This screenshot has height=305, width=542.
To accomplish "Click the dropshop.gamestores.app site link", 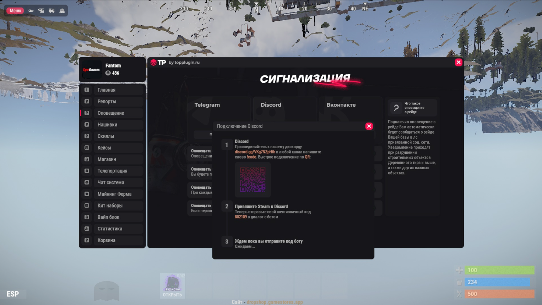I will coord(275,302).
